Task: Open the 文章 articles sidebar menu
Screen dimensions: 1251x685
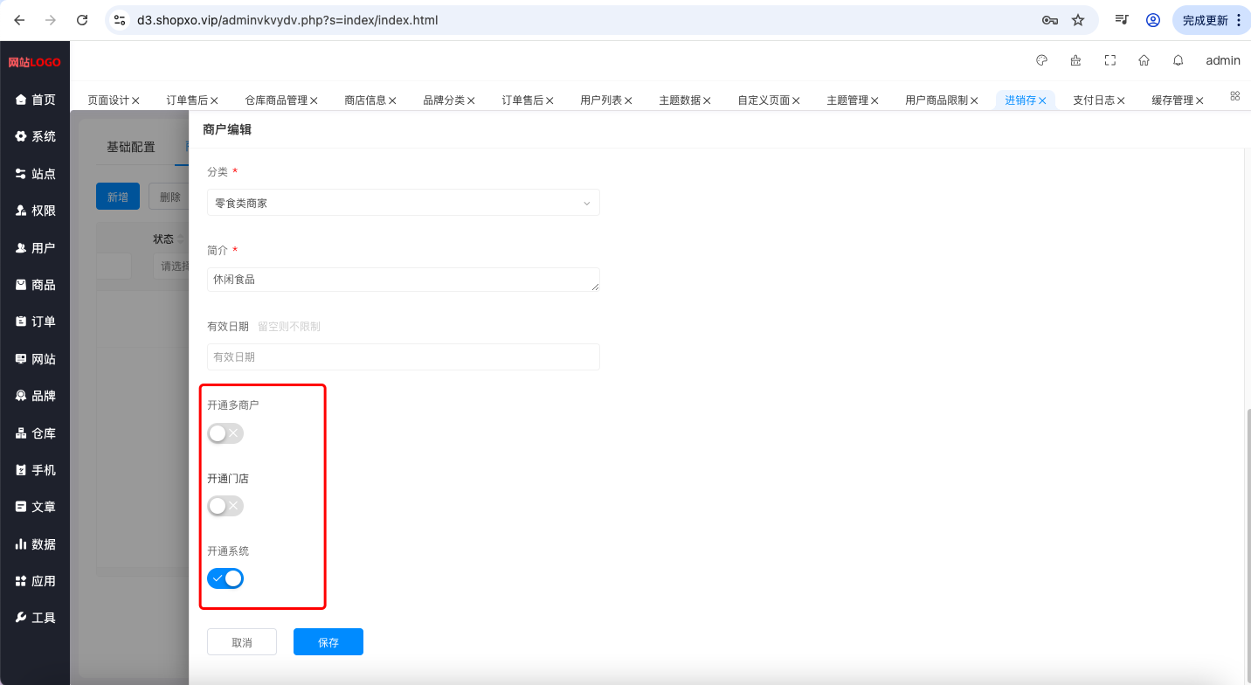Action: tap(35, 507)
